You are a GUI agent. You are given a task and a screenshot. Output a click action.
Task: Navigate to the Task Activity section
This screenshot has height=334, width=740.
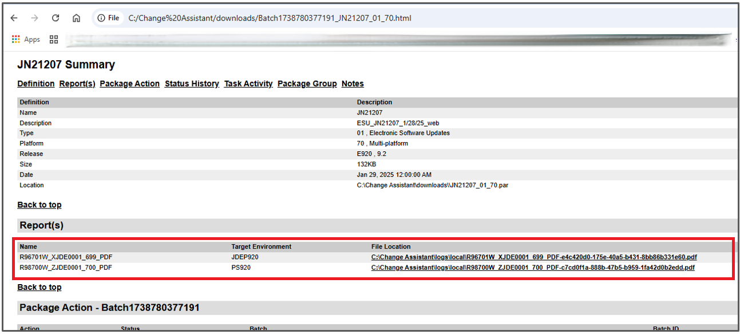(x=248, y=84)
